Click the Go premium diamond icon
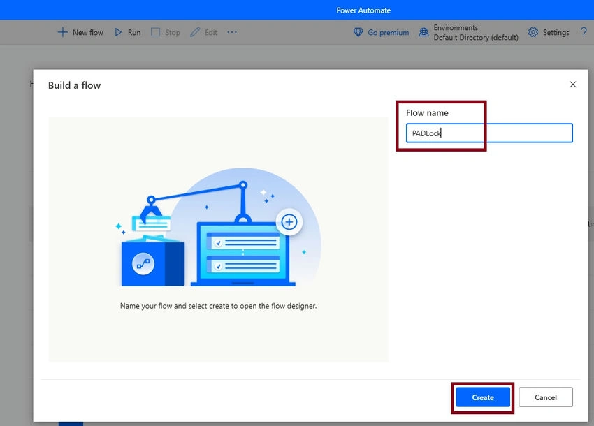Image resolution: width=594 pixels, height=426 pixels. (358, 32)
